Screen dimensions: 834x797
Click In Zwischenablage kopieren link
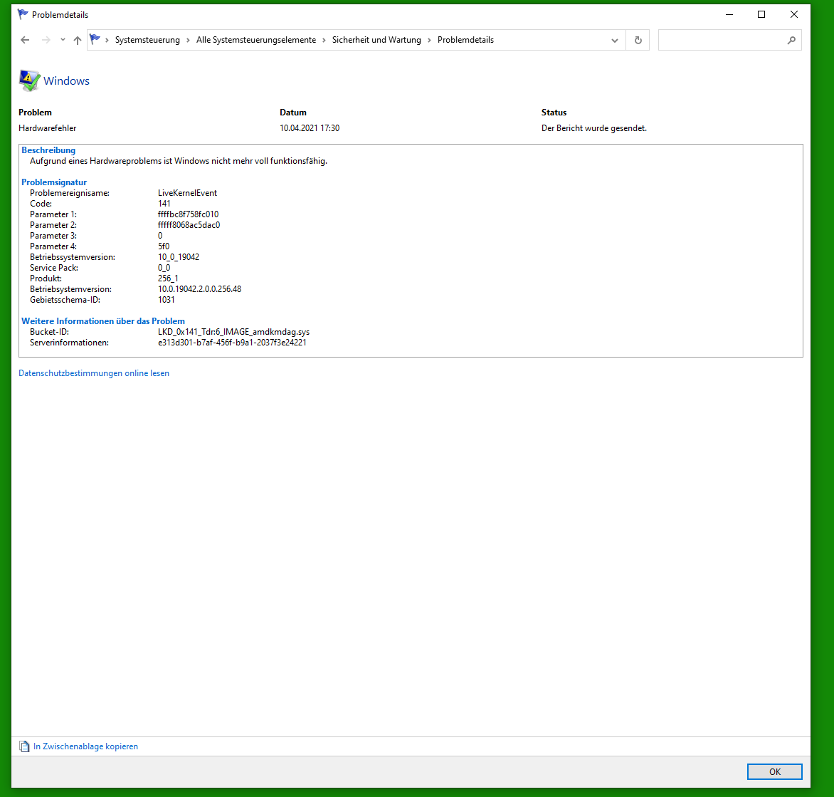[85, 746]
